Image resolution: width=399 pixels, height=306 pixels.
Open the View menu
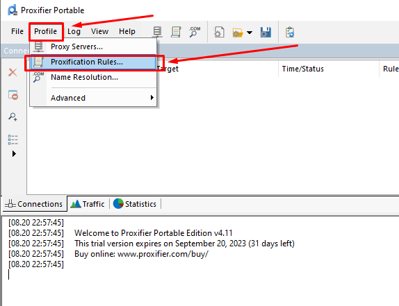click(x=100, y=31)
